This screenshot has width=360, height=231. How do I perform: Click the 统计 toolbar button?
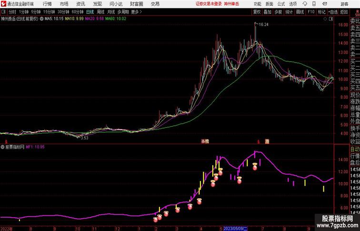click(x=289, y=12)
